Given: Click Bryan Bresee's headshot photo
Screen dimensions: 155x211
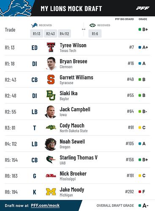Looking at the screenshot, I should pos(51,63).
